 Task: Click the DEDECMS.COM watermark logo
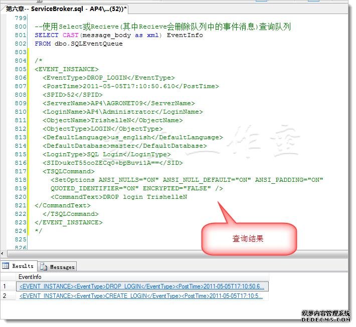point(325,316)
